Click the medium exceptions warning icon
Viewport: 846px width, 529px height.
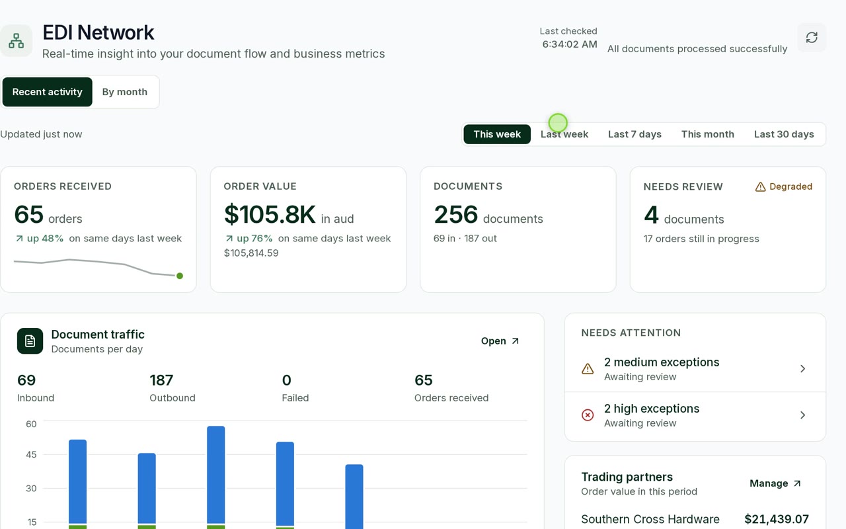point(588,369)
